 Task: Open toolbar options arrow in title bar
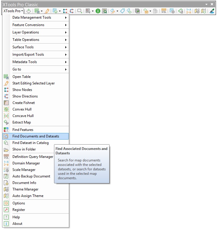point(206,4)
